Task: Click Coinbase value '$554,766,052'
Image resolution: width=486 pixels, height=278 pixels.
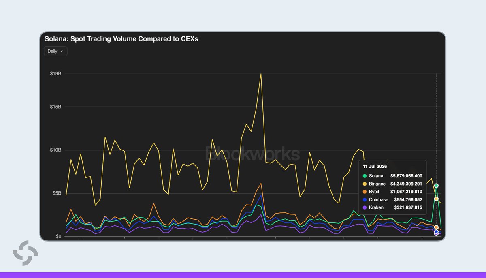Action: 408,199
